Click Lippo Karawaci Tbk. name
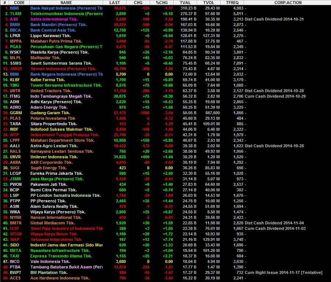This screenshot has width=331, height=282. click(51, 36)
